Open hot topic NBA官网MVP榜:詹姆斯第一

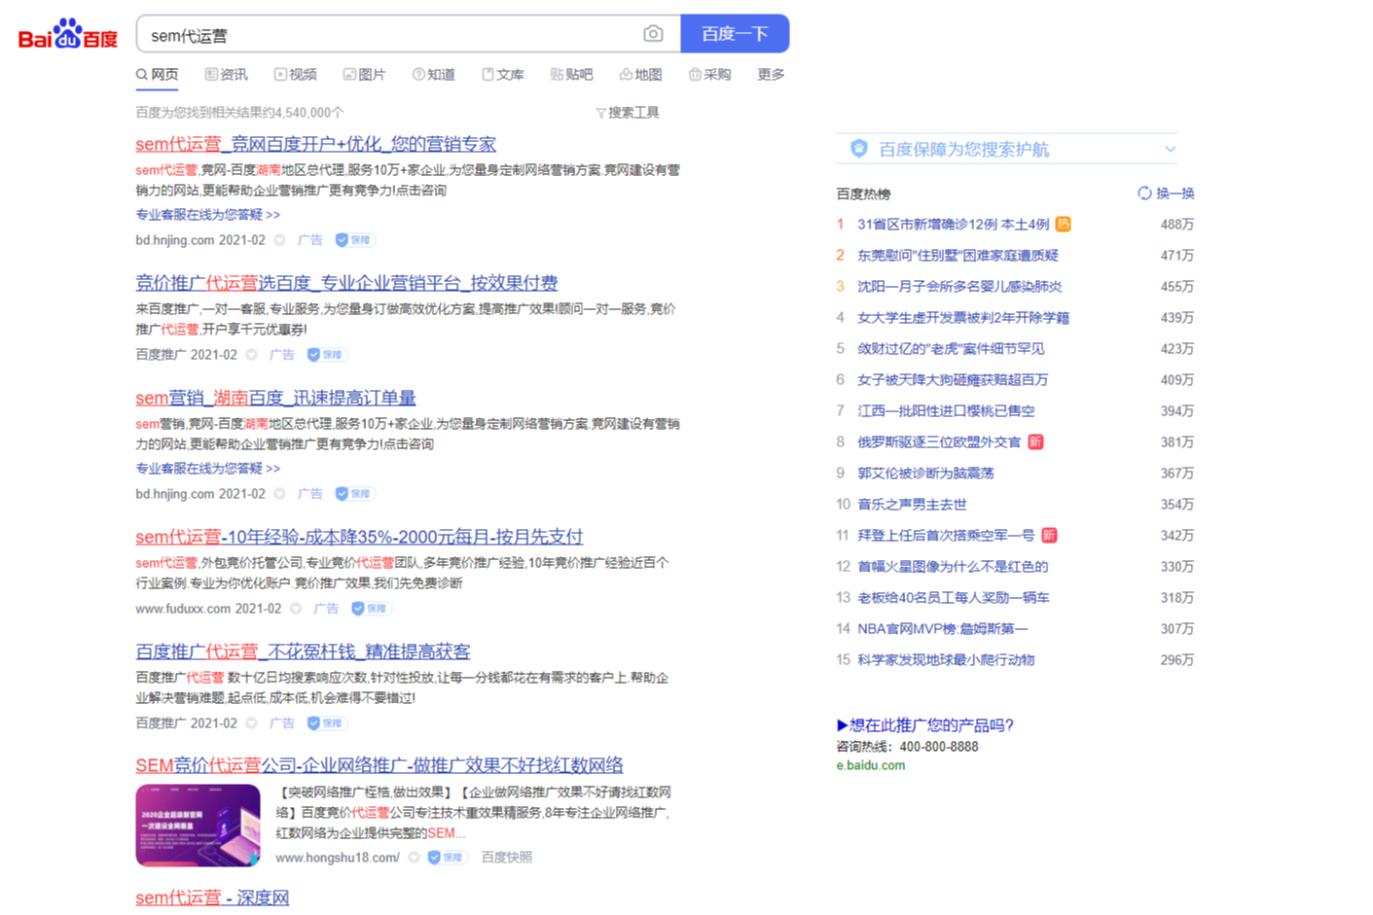point(942,629)
